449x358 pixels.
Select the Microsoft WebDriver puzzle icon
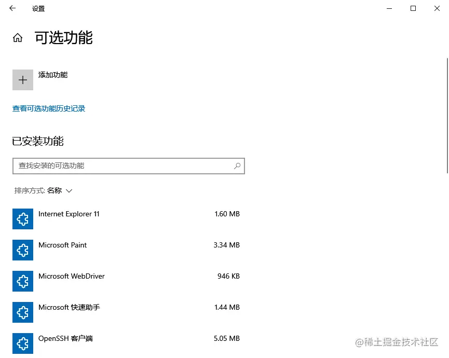click(23, 281)
